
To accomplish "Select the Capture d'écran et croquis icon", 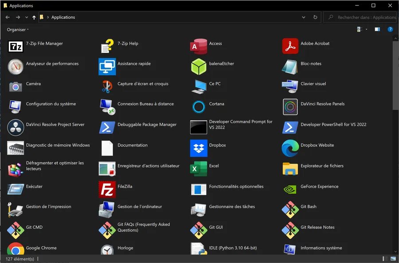I will click(x=107, y=87).
